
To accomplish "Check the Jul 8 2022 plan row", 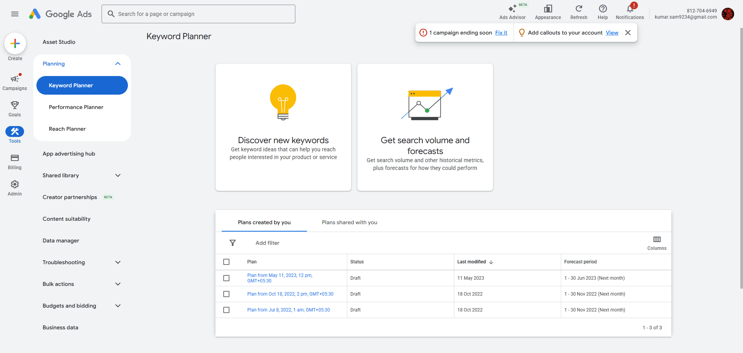I will pyautogui.click(x=227, y=310).
